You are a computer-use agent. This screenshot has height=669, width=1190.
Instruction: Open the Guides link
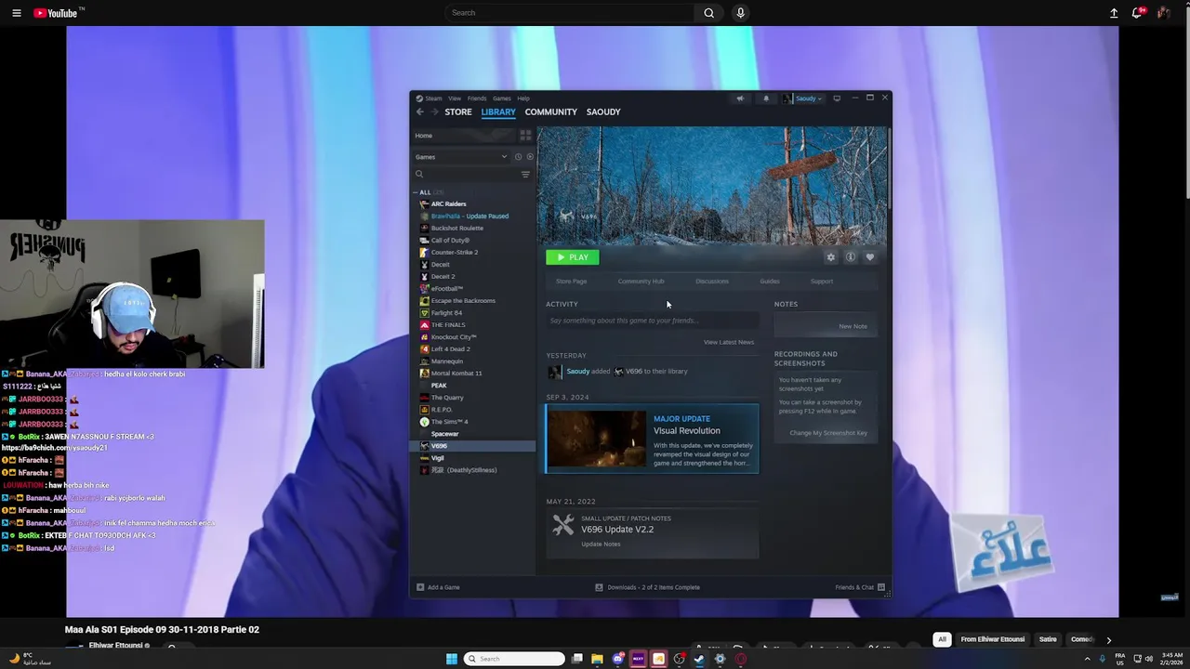click(770, 281)
